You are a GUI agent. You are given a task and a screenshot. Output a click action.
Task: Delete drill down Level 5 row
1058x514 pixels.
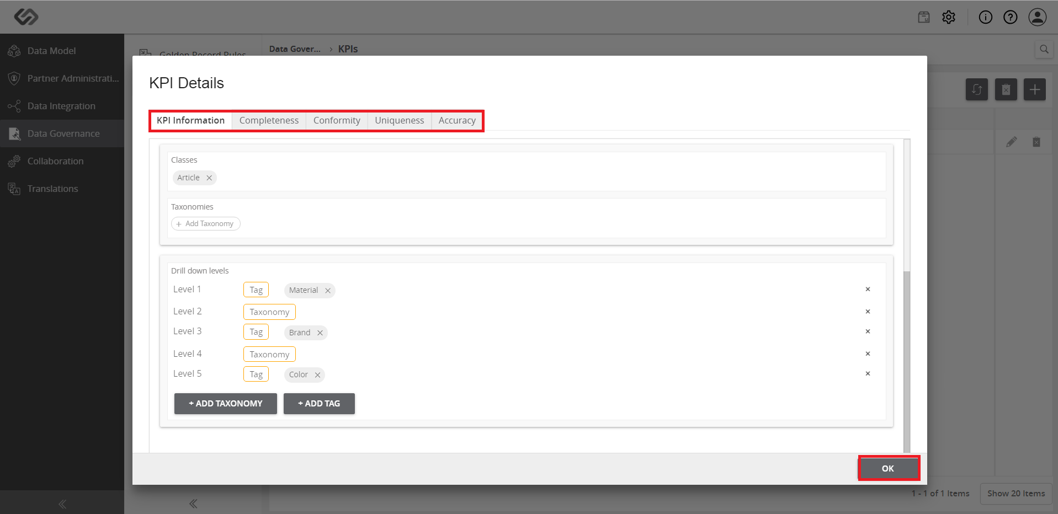coord(868,374)
